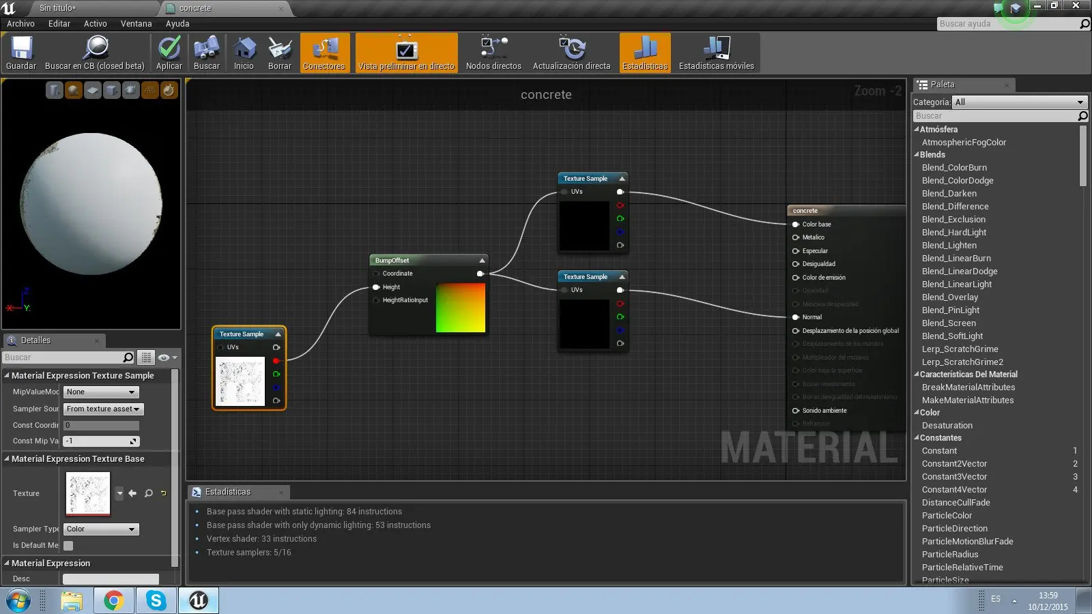The width and height of the screenshot is (1092, 614).
Task: Open the Sampler Type Color dropdown
Action: pyautogui.click(x=101, y=529)
